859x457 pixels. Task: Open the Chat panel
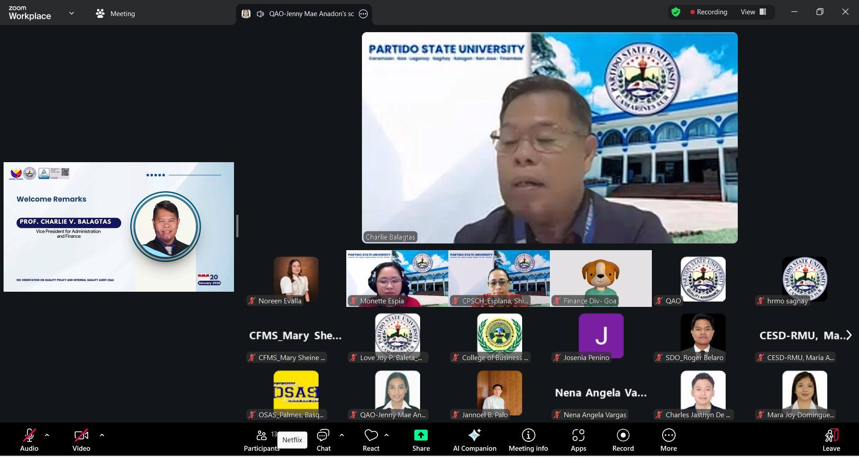coord(323,440)
